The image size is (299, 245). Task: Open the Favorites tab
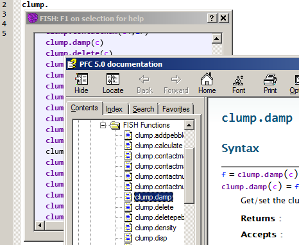(x=176, y=109)
